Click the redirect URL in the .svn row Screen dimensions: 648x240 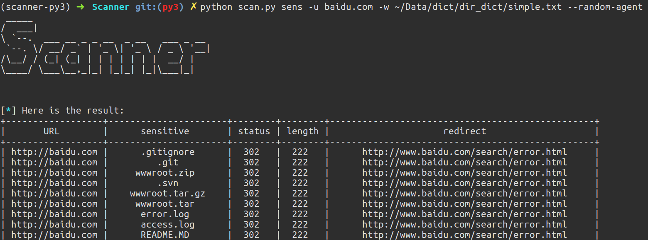click(x=464, y=183)
